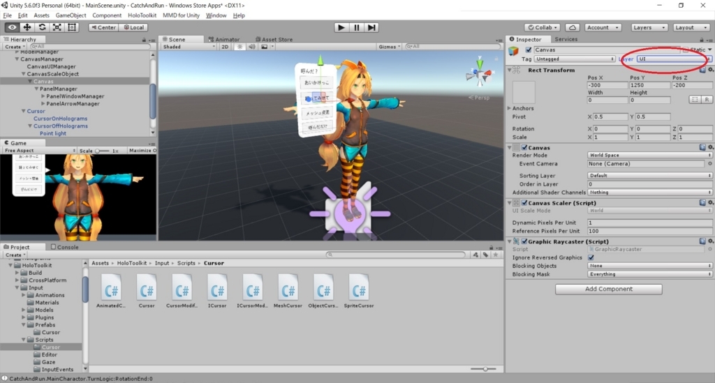This screenshot has width=715, height=383.
Task: Toggle Ignore Reversed Graphics checkbox
Action: [x=591, y=257]
